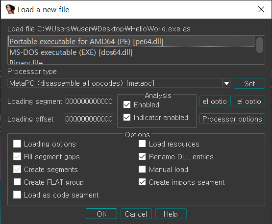Click the first truncated 'el optio' button

(x=215, y=101)
